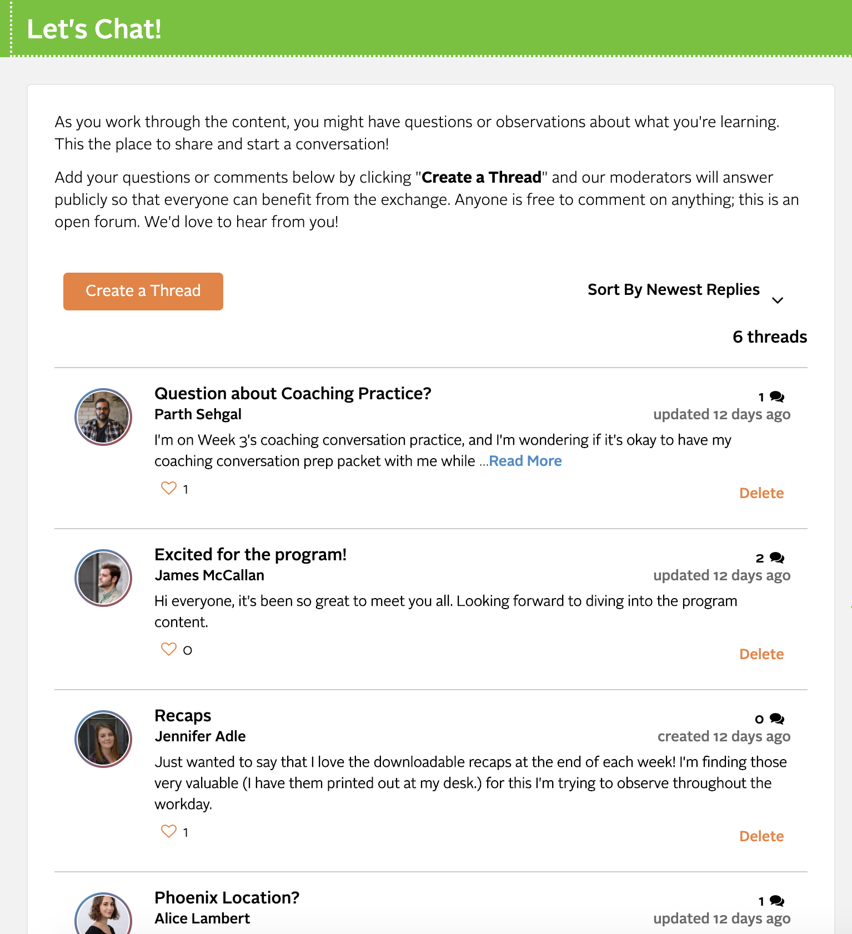Click Jennifer Adle's avatar

[x=103, y=739]
